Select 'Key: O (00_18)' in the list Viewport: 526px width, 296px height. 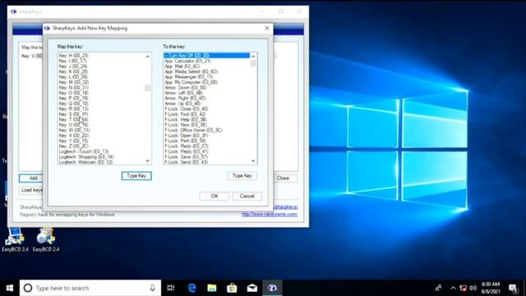[x=73, y=93]
